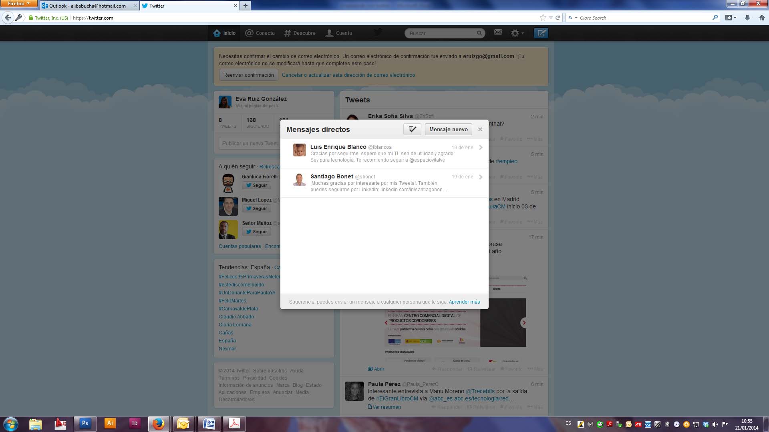Go to Inicio home tab
Screen dimensions: 769x432
[x=225, y=33]
